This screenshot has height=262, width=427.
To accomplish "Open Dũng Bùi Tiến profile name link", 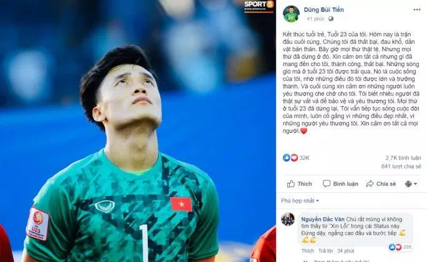I will pos(323,9).
